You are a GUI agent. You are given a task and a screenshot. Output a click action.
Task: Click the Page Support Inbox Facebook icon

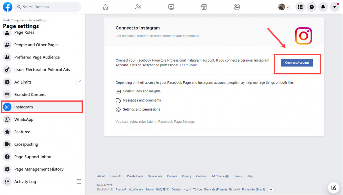(x=7, y=157)
